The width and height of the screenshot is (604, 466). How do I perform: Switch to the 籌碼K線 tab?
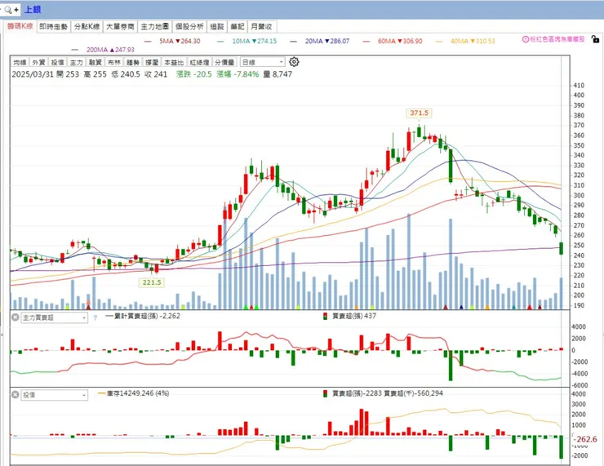[20, 26]
